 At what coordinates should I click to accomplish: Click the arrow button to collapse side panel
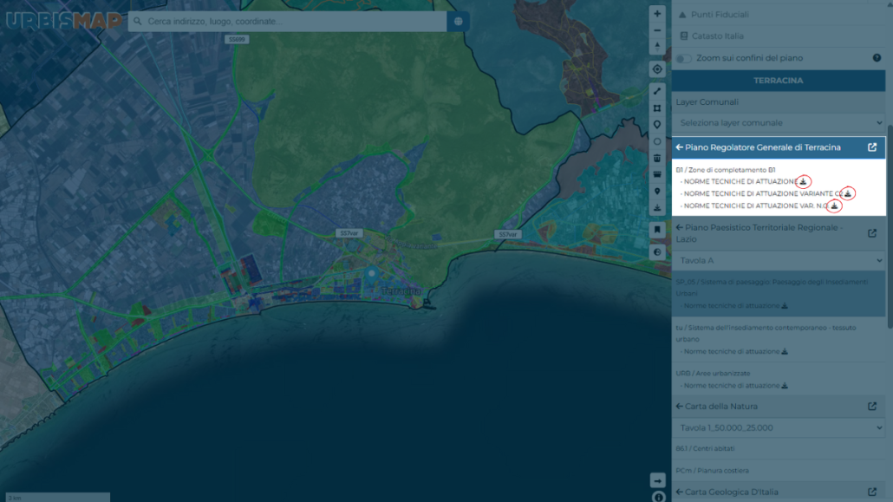point(658,480)
